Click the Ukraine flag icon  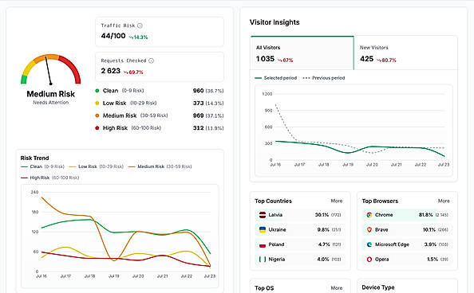click(x=263, y=229)
